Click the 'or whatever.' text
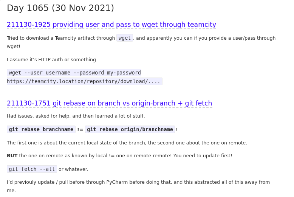 (73, 169)
